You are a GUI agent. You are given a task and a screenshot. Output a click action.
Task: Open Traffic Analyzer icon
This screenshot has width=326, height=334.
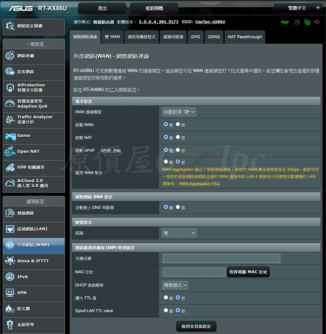(10, 119)
